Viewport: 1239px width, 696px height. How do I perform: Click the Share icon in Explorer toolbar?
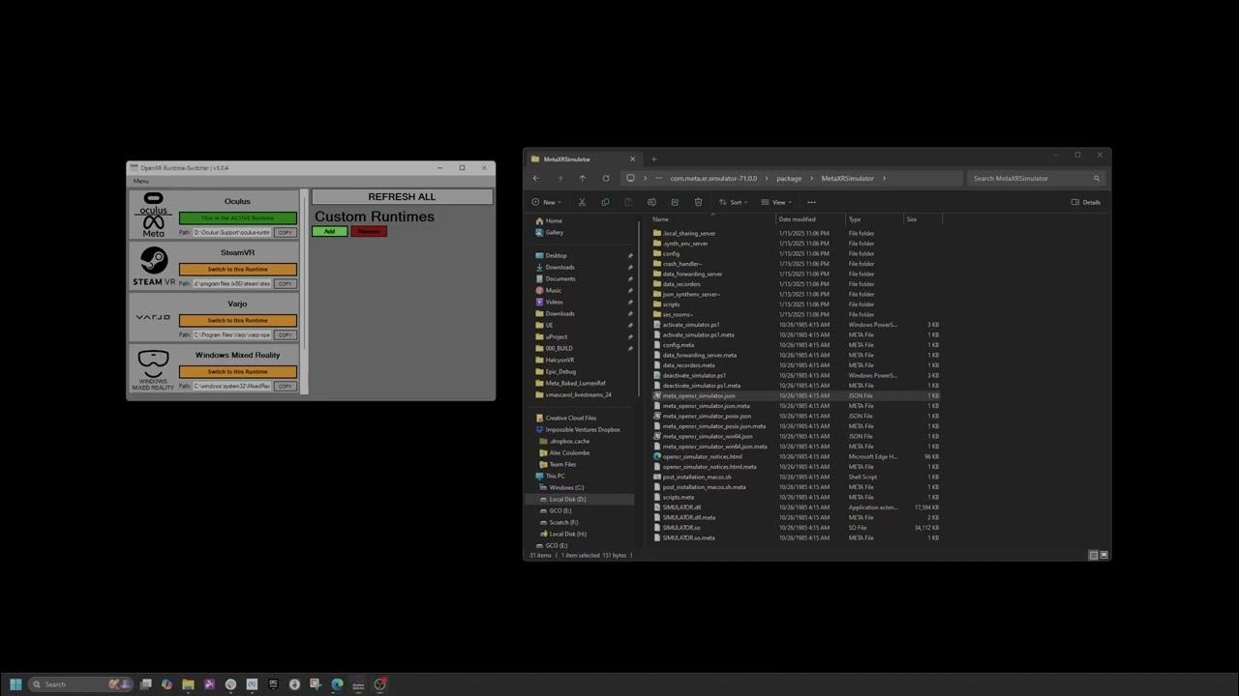point(675,202)
